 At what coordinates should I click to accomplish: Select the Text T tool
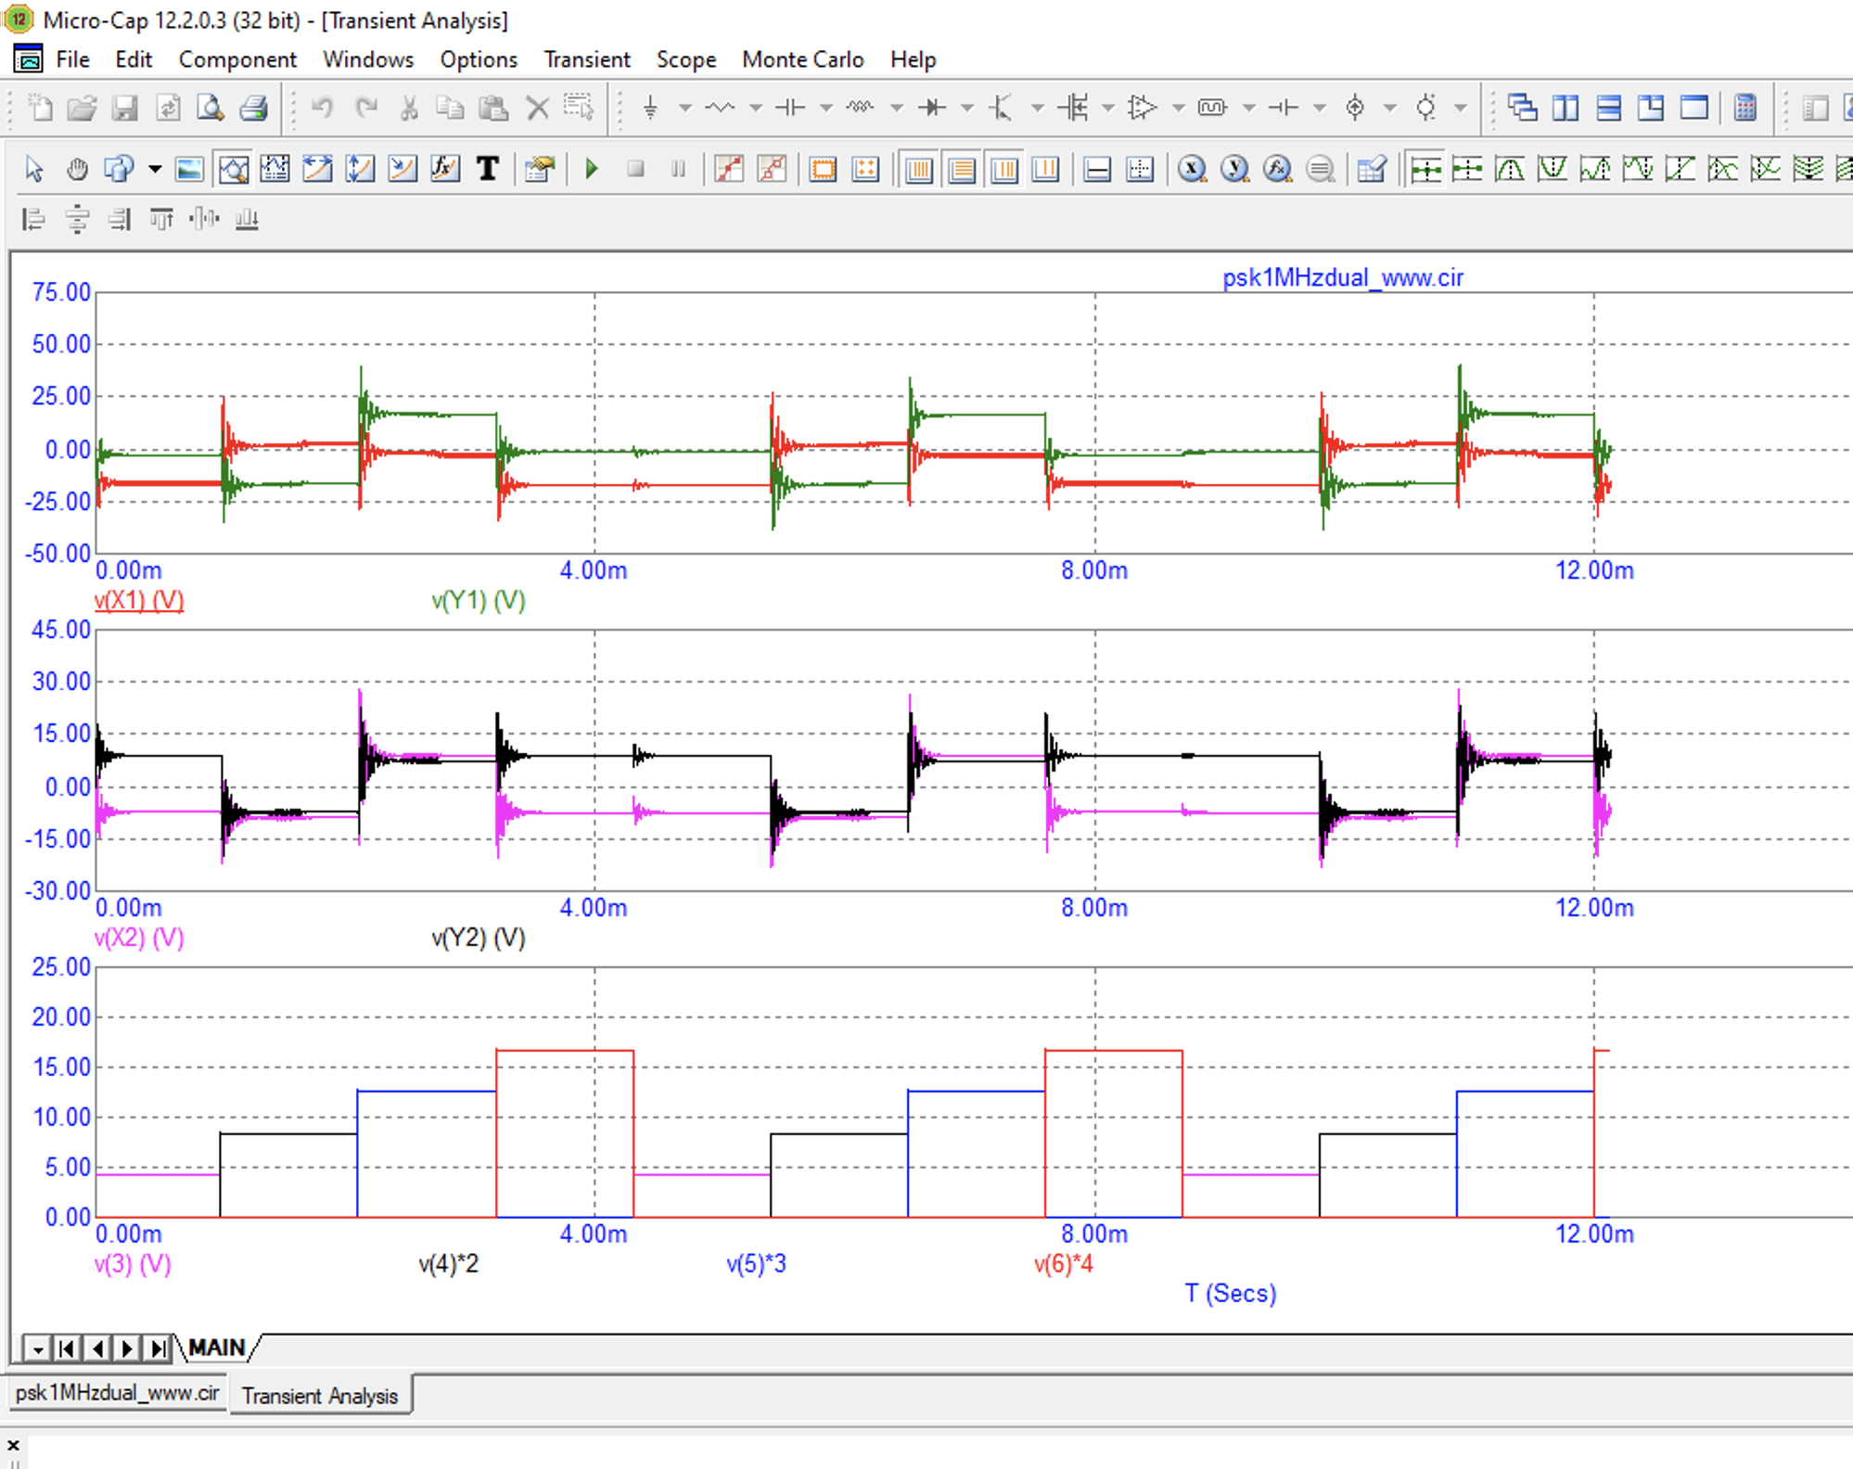coord(488,169)
